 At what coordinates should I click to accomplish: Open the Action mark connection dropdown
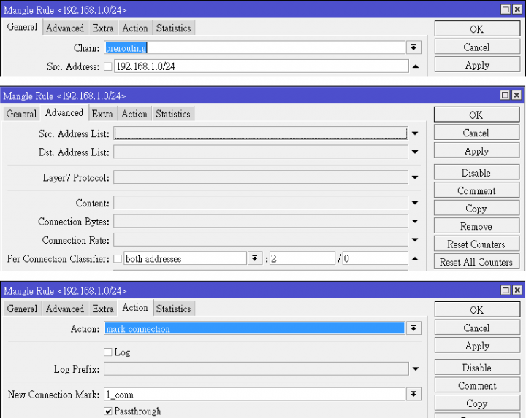coord(413,328)
